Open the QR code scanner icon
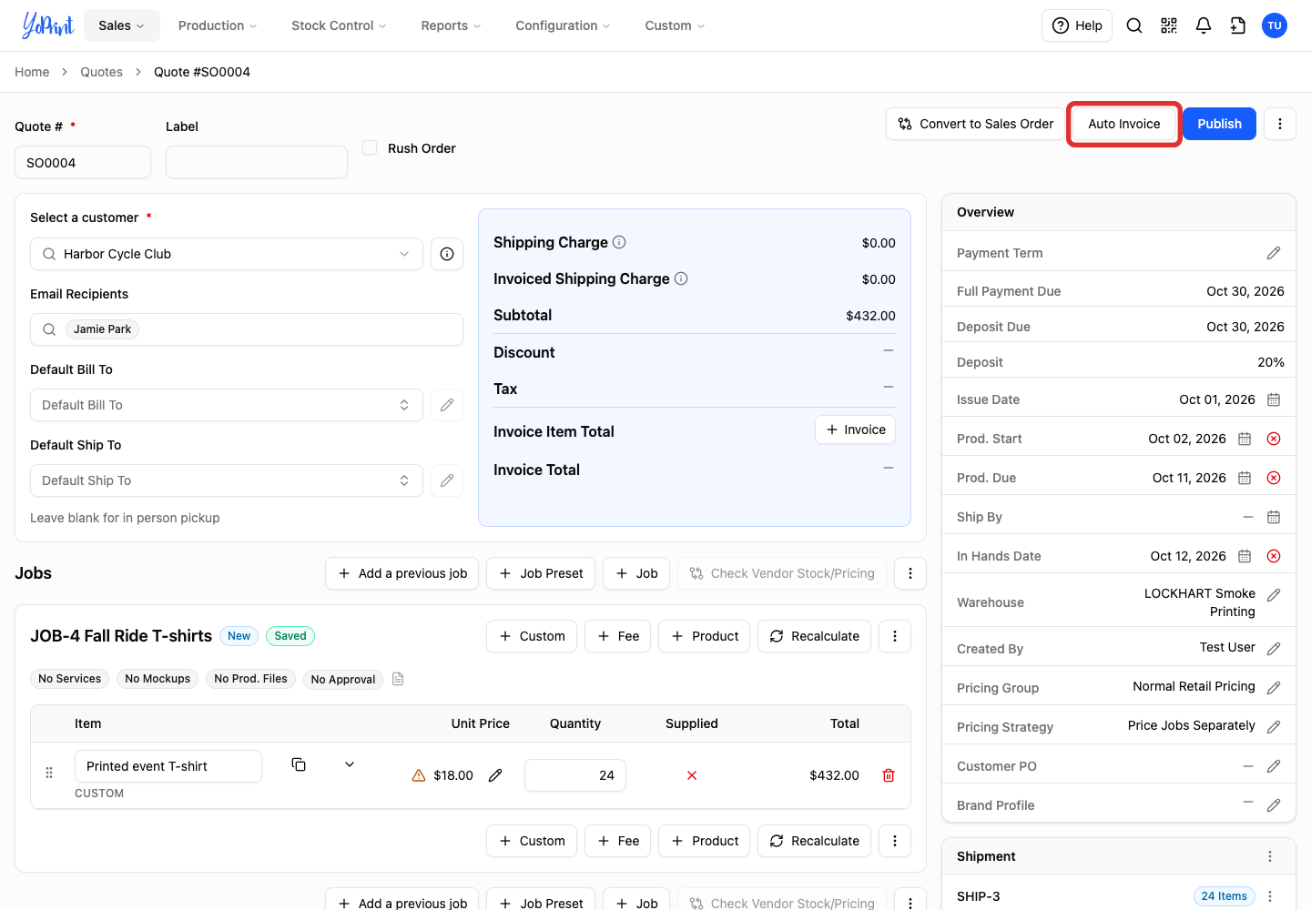 (1169, 25)
